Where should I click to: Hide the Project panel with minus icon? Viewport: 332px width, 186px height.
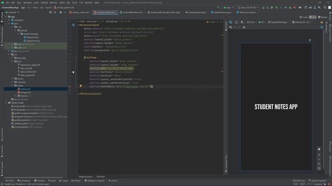[65, 12]
